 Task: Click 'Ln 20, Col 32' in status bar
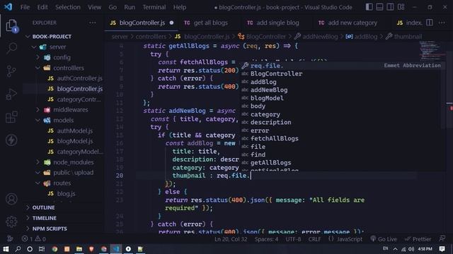pyautogui.click(x=231, y=239)
